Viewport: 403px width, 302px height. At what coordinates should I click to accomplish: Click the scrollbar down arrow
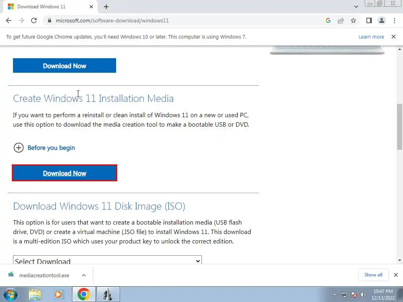399,260
